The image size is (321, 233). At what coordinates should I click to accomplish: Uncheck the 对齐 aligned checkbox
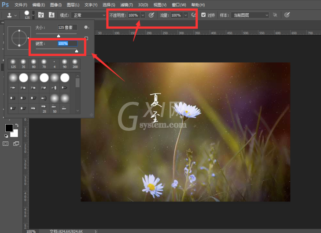[203, 15]
